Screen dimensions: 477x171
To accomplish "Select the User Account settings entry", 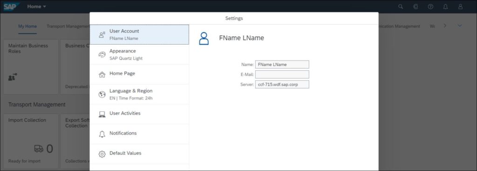I will (139, 34).
